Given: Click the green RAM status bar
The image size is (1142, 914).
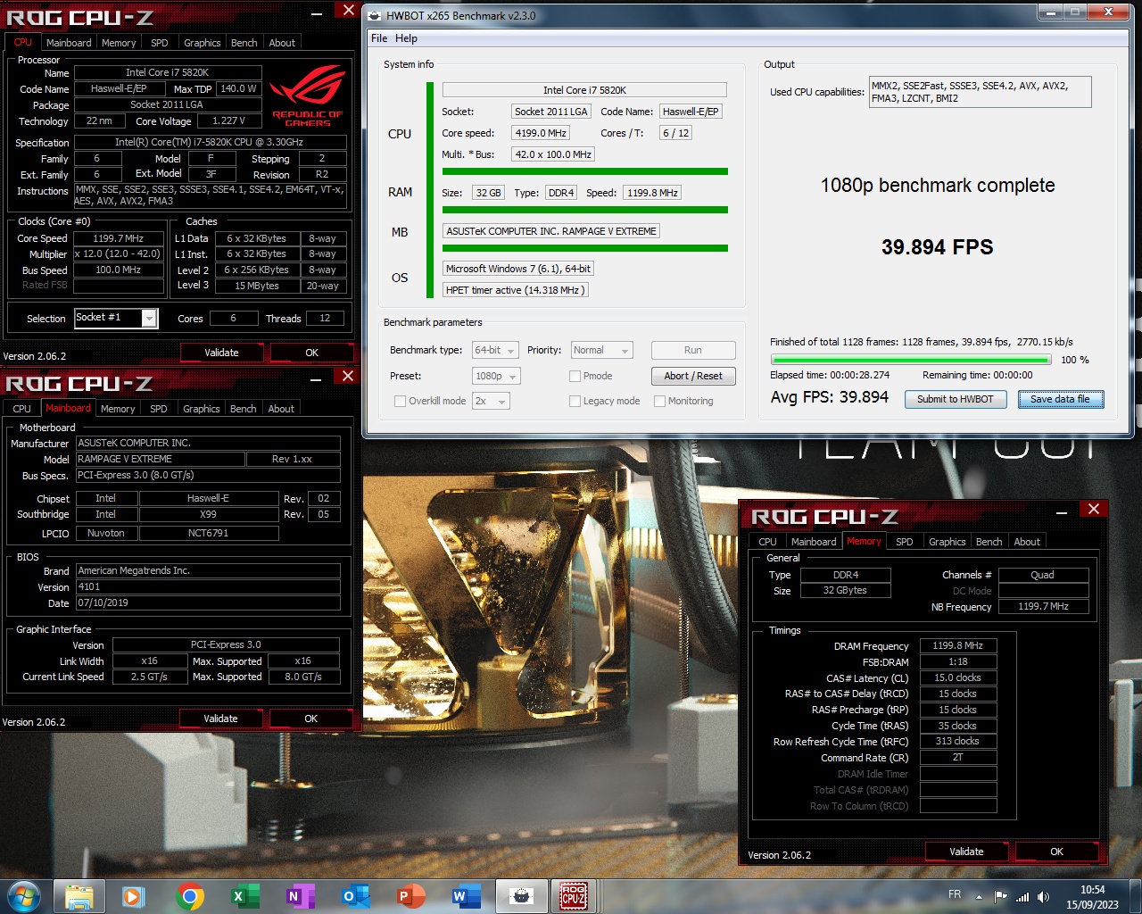Looking at the screenshot, I should tap(585, 210).
